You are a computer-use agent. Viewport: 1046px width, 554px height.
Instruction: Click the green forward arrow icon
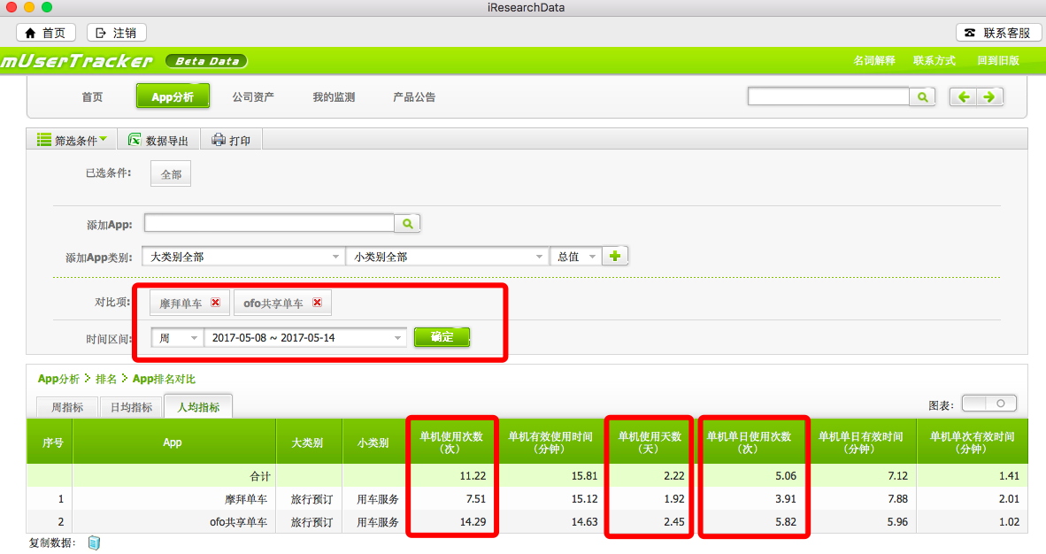point(989,97)
